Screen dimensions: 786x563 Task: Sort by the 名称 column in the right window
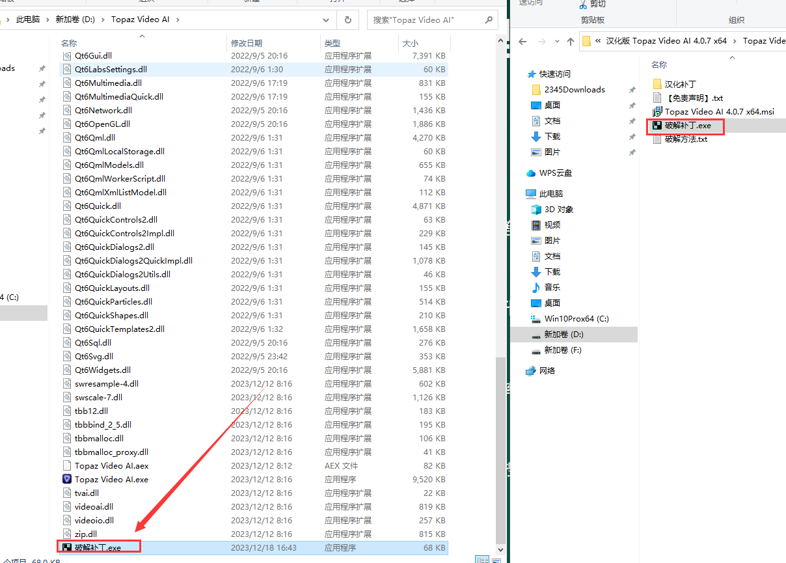[659, 64]
